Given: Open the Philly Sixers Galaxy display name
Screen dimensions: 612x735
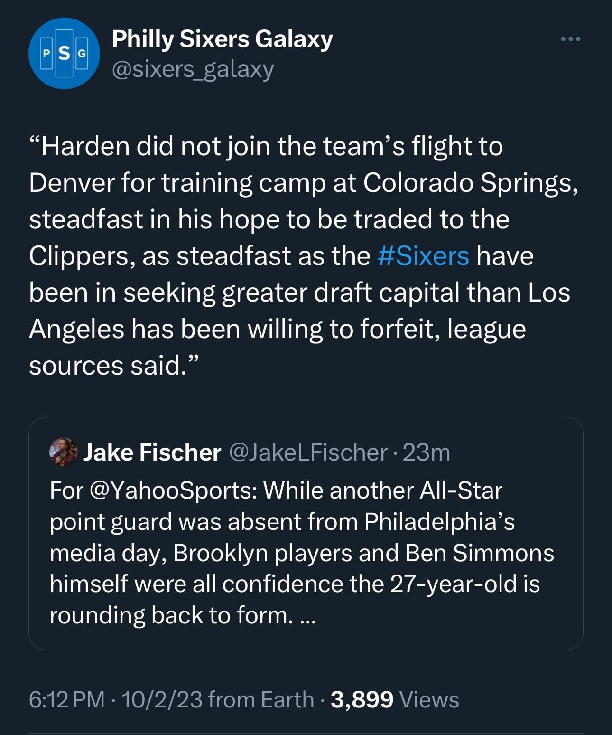Looking at the screenshot, I should 222,39.
